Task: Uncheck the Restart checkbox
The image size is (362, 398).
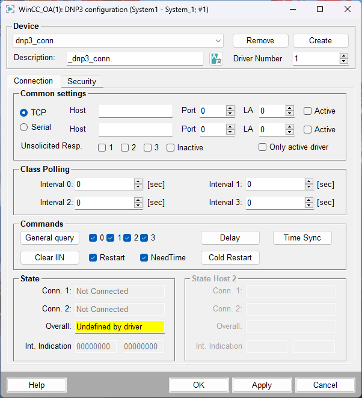Action: (x=93, y=258)
